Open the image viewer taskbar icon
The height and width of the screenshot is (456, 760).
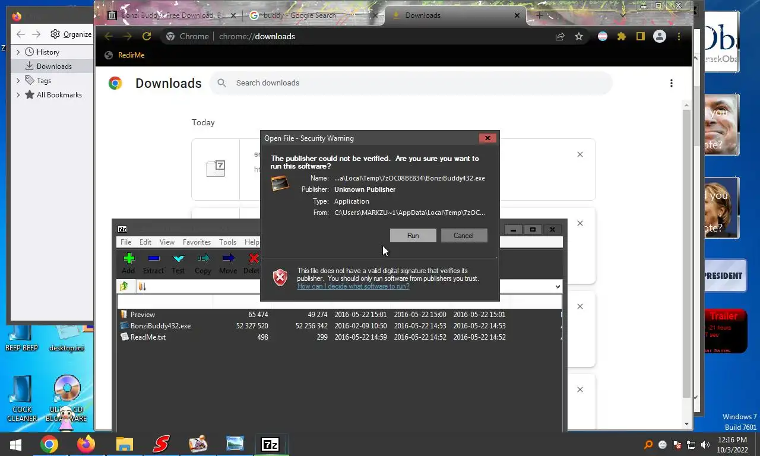click(235, 444)
